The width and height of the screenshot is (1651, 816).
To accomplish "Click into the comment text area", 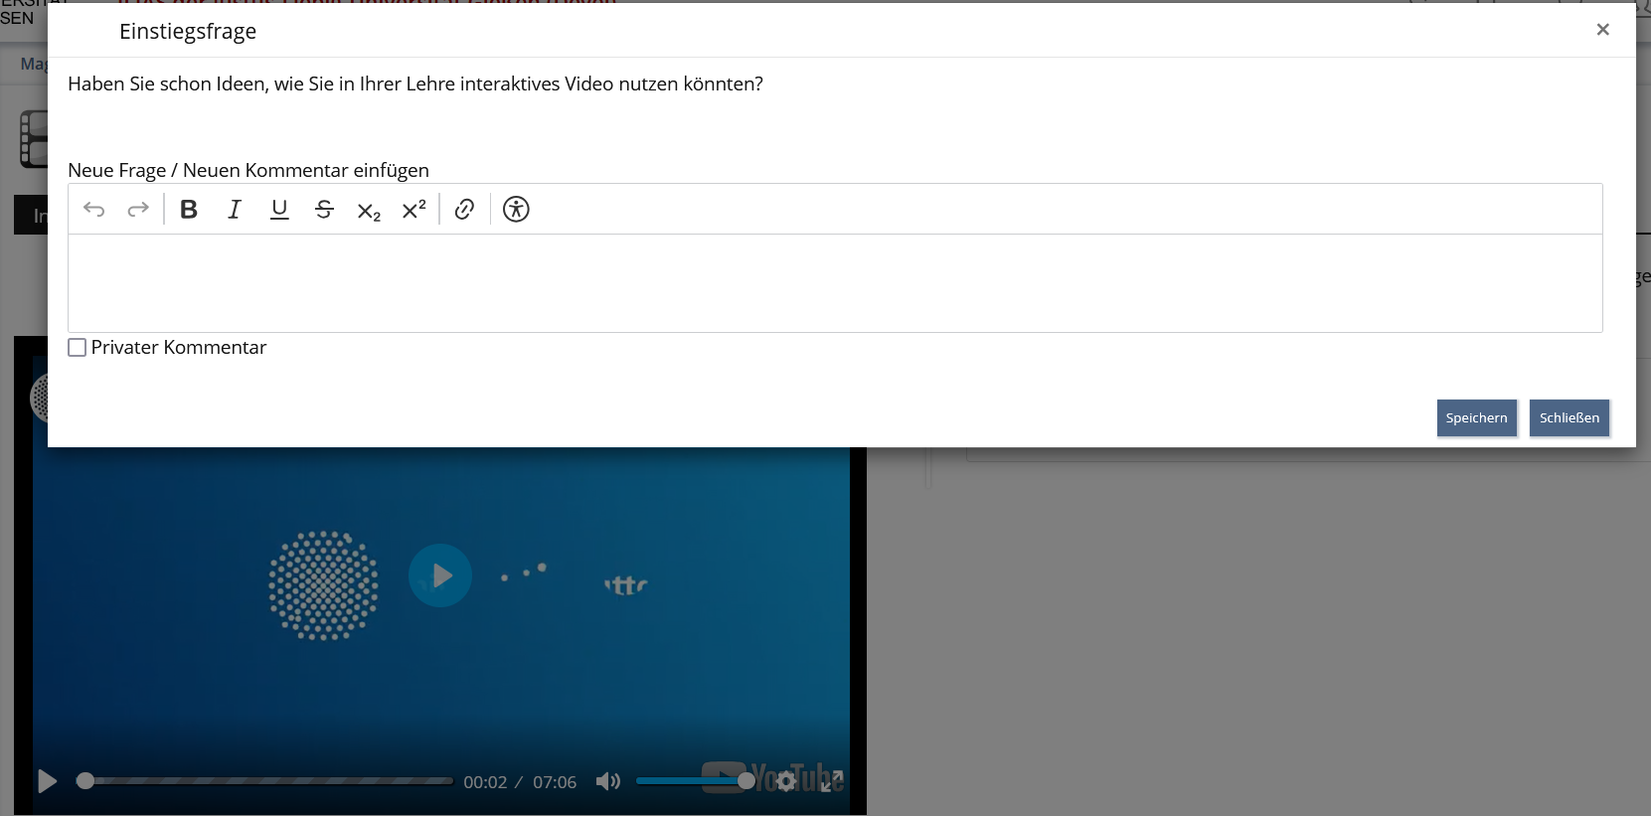I will (835, 283).
